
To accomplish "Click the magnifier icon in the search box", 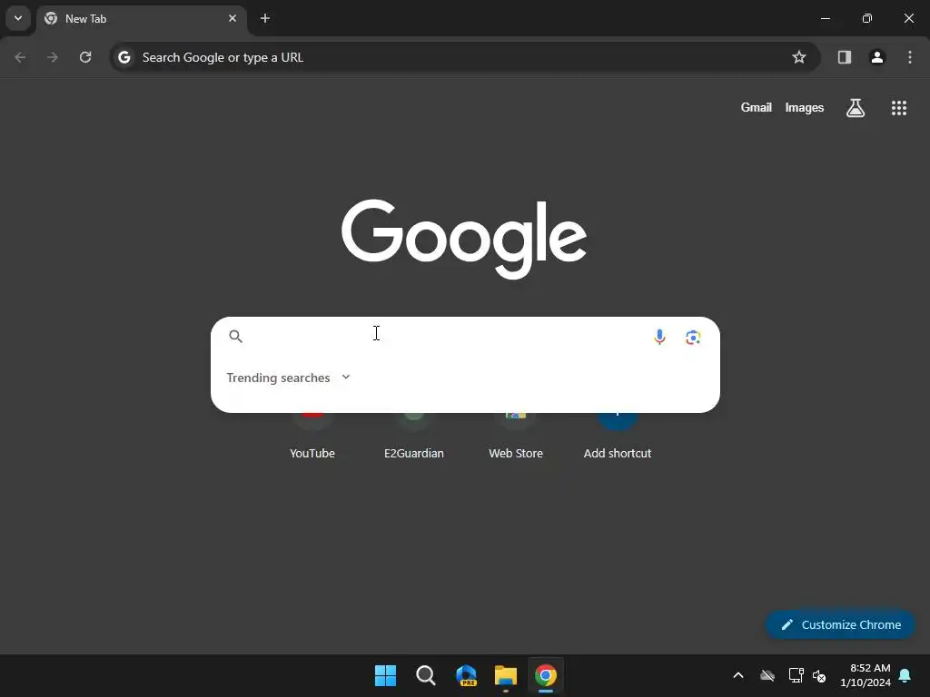I will click(235, 337).
